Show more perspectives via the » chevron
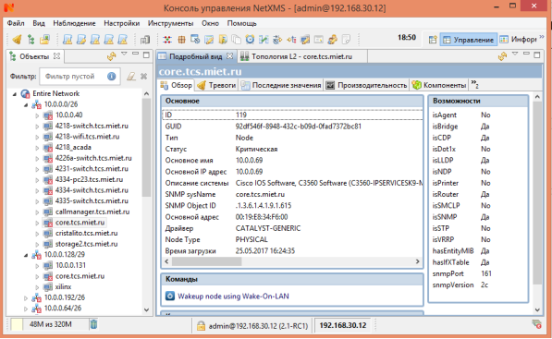Screen dimensions: 552x339 point(542,37)
